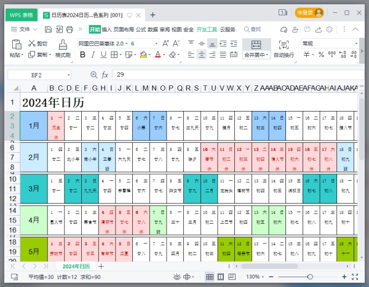
Task: Toggle underline formatting
Action: (x=103, y=55)
